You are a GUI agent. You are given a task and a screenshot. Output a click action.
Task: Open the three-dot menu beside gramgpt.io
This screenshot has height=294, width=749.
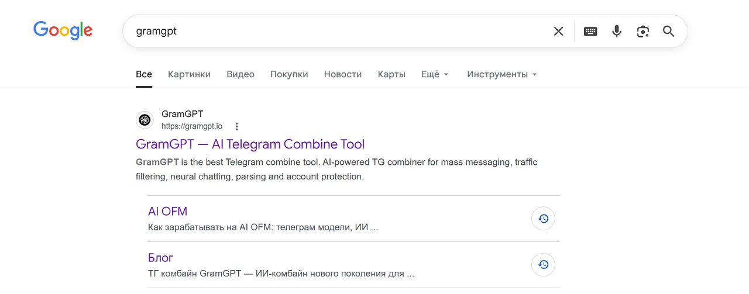236,126
